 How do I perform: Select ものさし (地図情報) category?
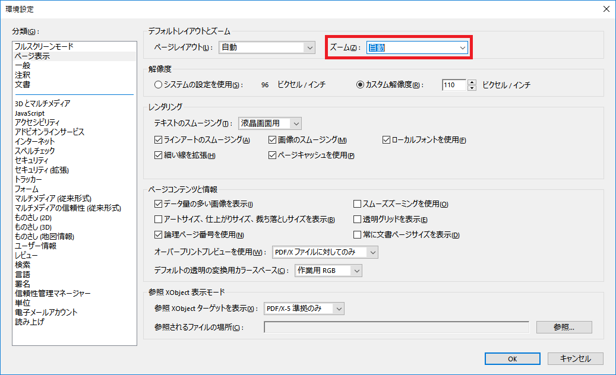(45, 236)
